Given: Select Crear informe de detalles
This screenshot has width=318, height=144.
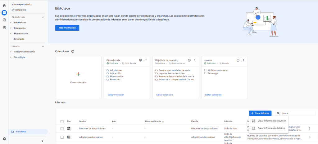Looking at the screenshot, I should click(x=271, y=128).
